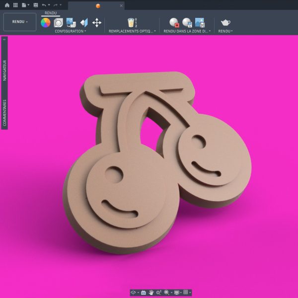Select the Texture Map Controls icon
The height and width of the screenshot is (298, 298).
pos(84,23)
